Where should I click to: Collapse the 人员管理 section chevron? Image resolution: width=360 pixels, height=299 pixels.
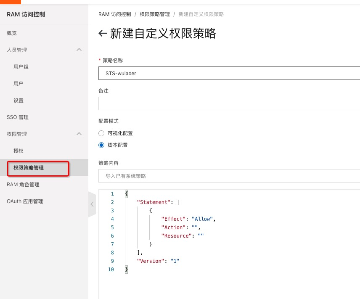pos(79,50)
